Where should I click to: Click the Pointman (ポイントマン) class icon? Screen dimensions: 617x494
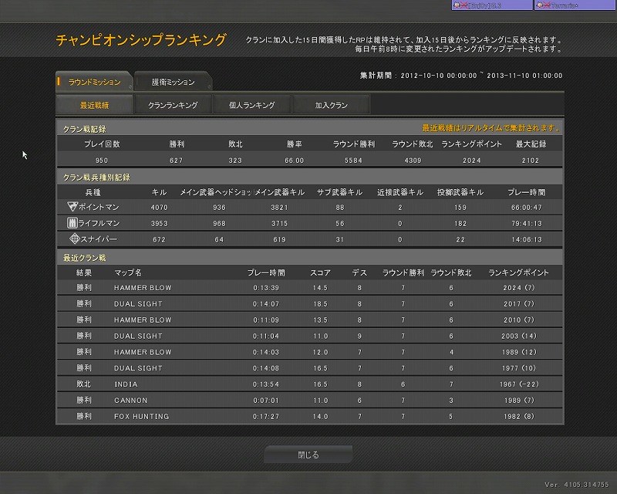point(73,207)
